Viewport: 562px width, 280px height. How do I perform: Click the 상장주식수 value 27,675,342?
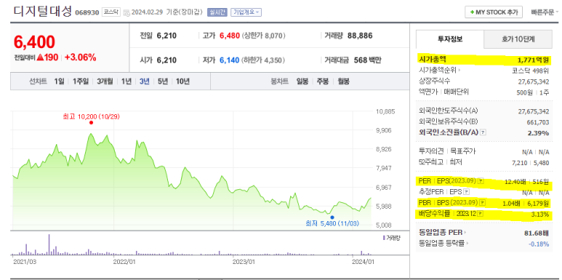pyautogui.click(x=534, y=81)
